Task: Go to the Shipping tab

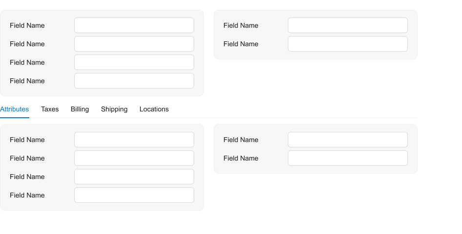Action: tap(114, 109)
